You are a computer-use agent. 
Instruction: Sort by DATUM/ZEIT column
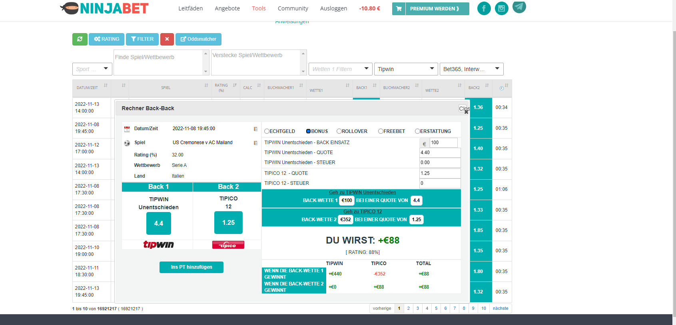92,88
